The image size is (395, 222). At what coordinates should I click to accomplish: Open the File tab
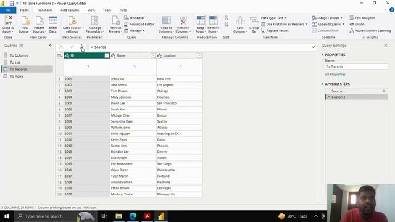(8, 10)
